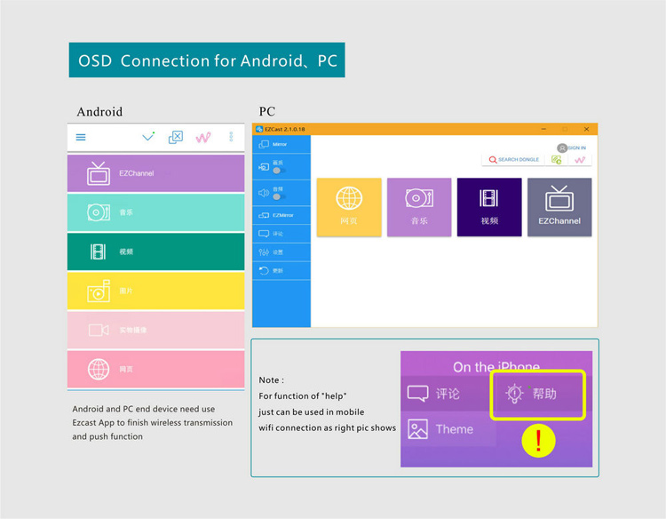Open the dark purple 视频 video tile

[x=489, y=207]
